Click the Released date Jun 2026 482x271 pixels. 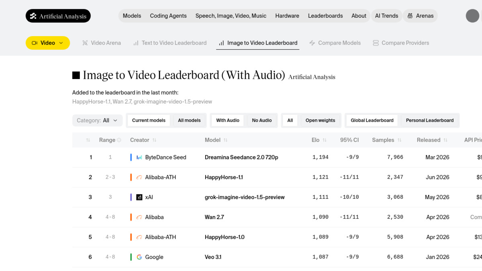pyautogui.click(x=437, y=177)
